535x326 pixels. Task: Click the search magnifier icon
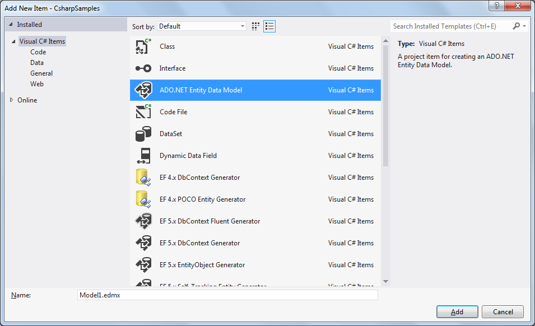point(517,26)
